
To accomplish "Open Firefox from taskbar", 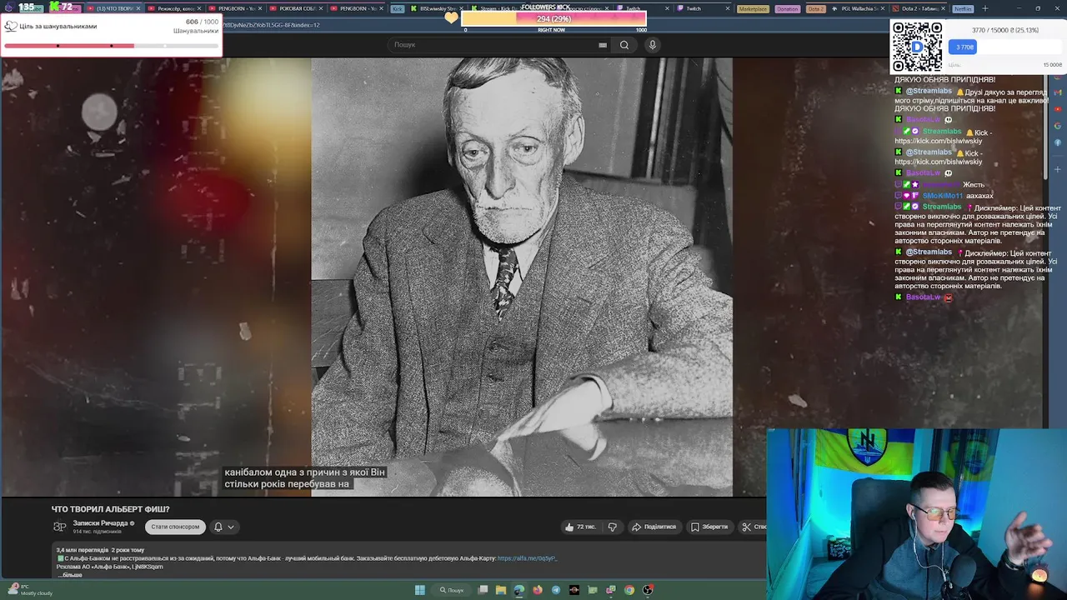I will (x=538, y=590).
